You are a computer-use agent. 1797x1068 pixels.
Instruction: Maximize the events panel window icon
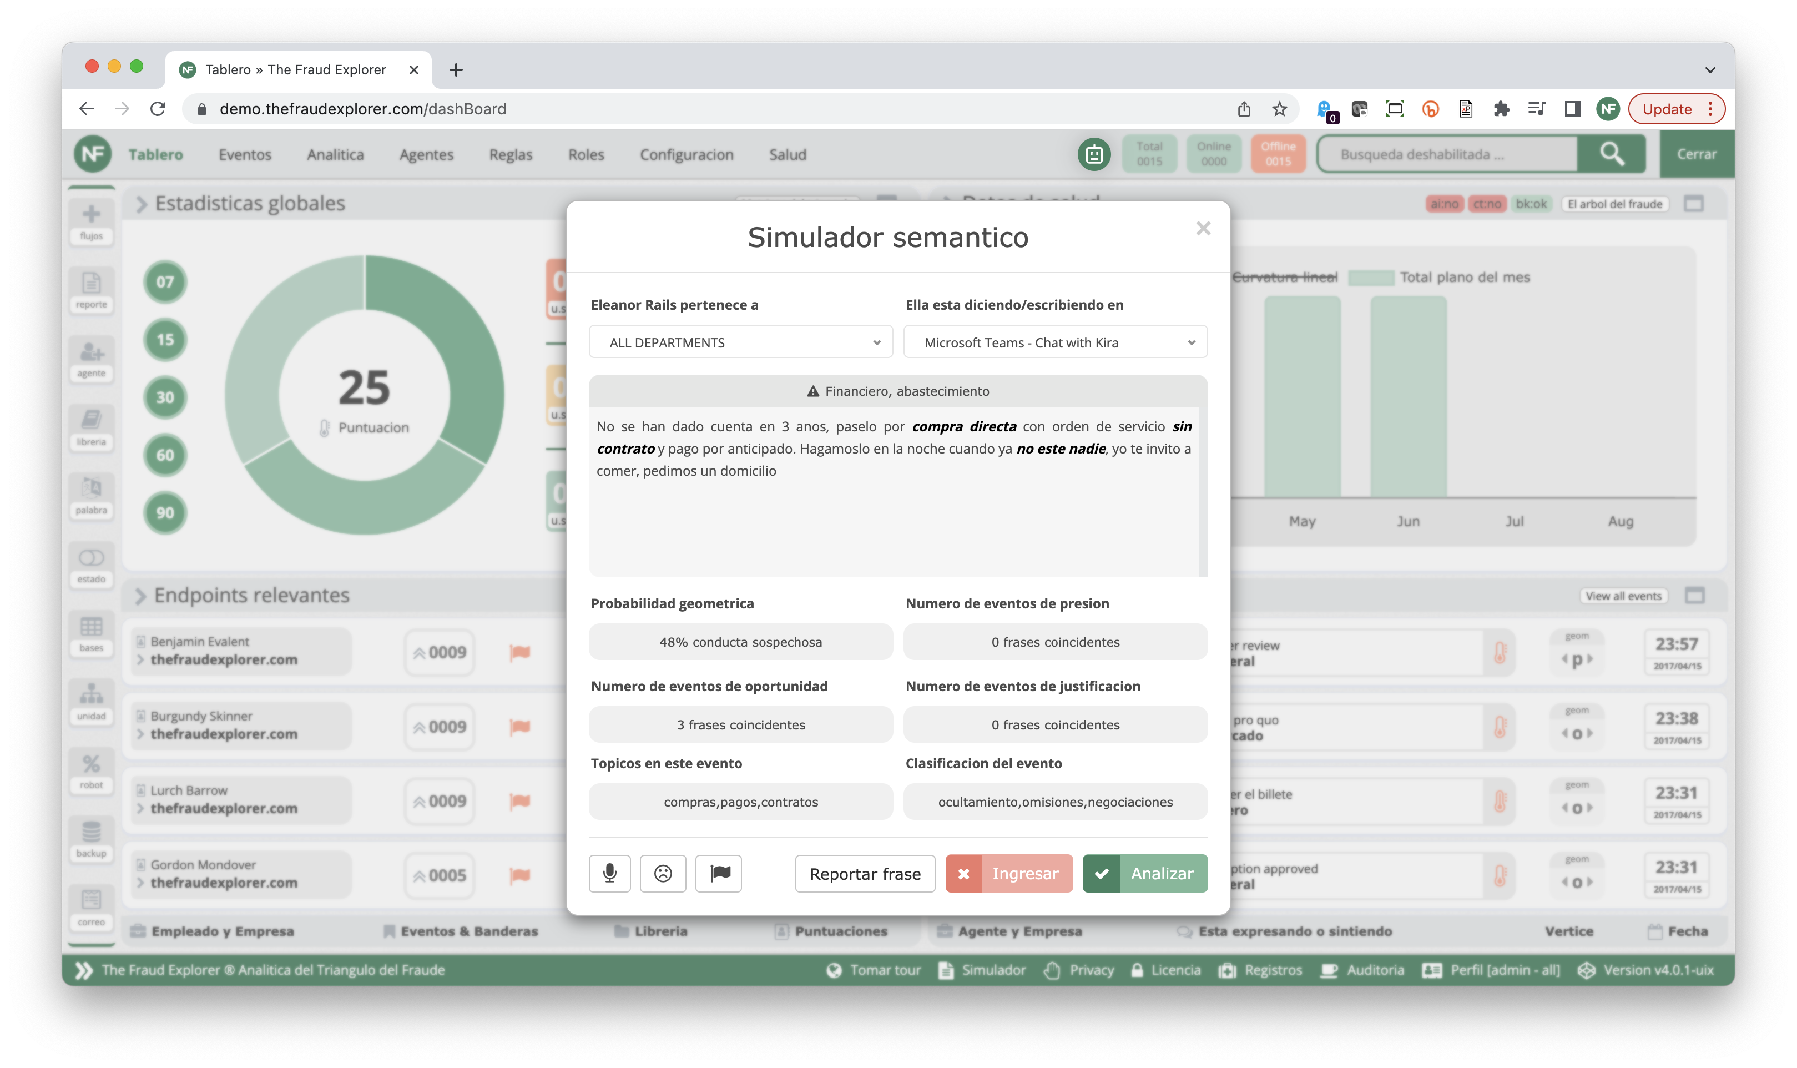(x=1694, y=596)
